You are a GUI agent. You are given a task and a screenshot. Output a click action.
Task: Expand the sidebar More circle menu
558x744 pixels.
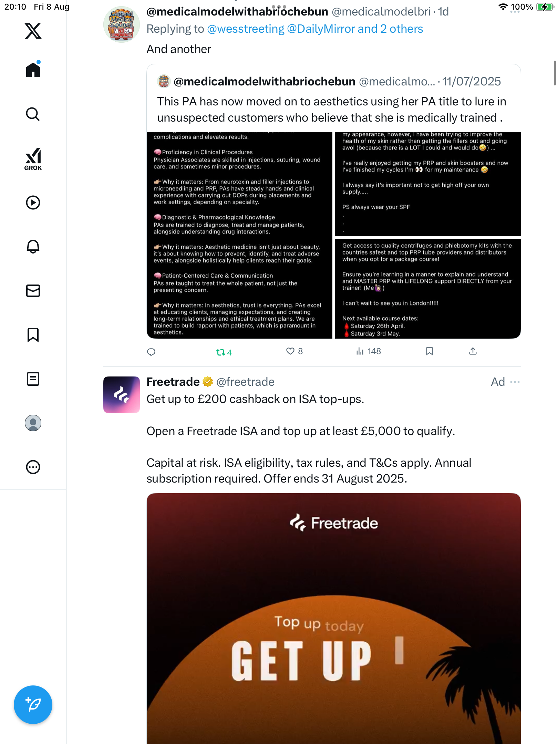[x=33, y=467]
